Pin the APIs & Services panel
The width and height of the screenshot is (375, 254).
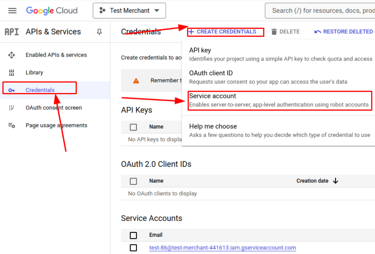pos(99,32)
